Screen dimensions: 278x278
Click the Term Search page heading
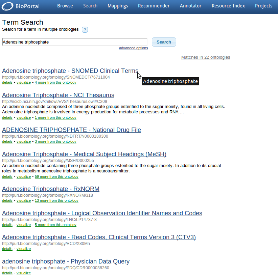point(23,22)
